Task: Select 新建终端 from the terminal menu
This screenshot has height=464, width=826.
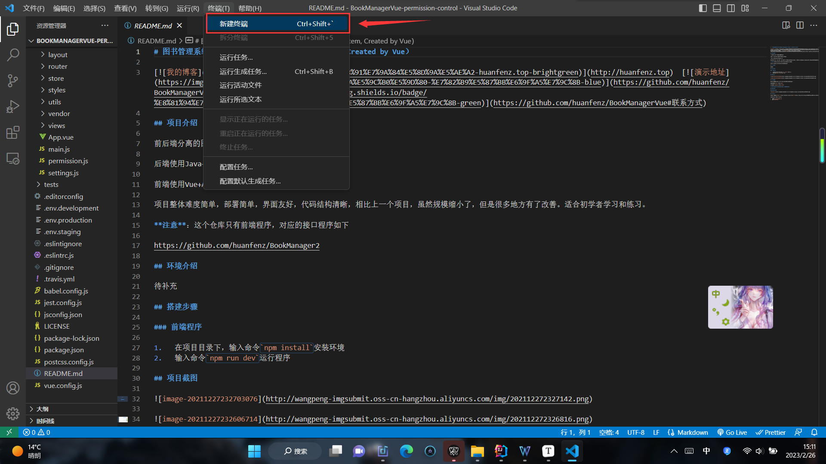Action: tap(234, 24)
